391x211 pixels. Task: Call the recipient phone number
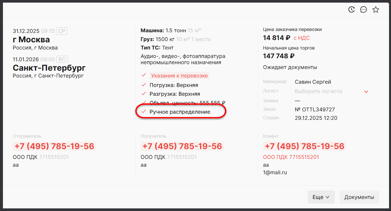point(181,146)
